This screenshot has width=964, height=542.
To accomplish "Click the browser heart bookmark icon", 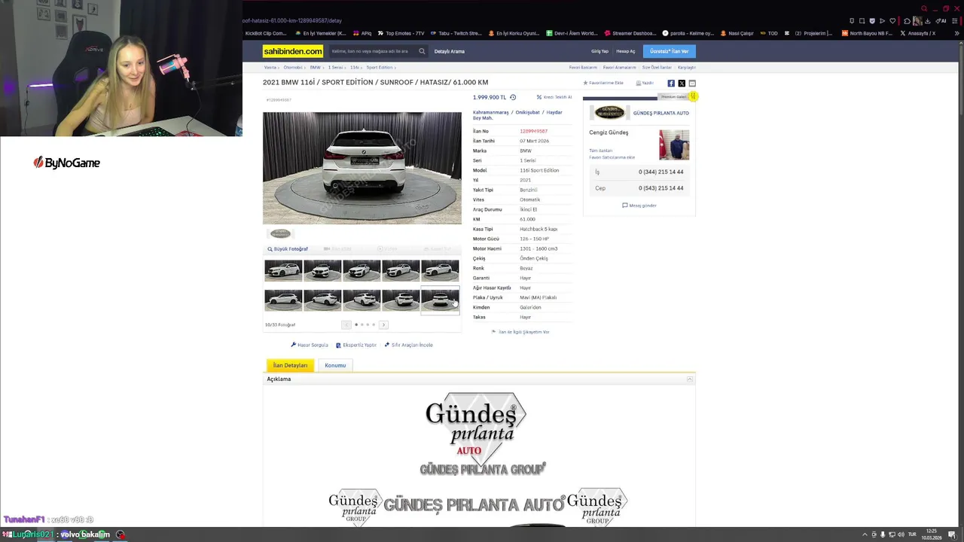I will pyautogui.click(x=892, y=21).
